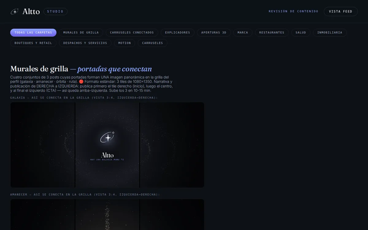Click the right tile of Amanecer mural
This screenshot has width=368, height=230.
pyautogui.click(x=172, y=215)
